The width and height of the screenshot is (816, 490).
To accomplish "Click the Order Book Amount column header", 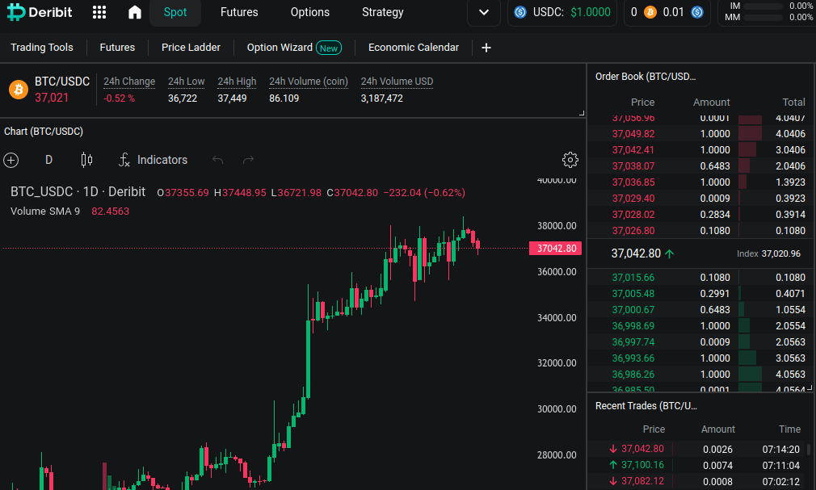I will (711, 103).
